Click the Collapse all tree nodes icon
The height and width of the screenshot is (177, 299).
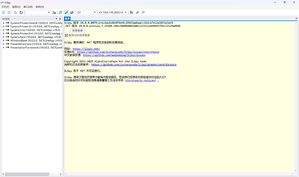[137, 13]
